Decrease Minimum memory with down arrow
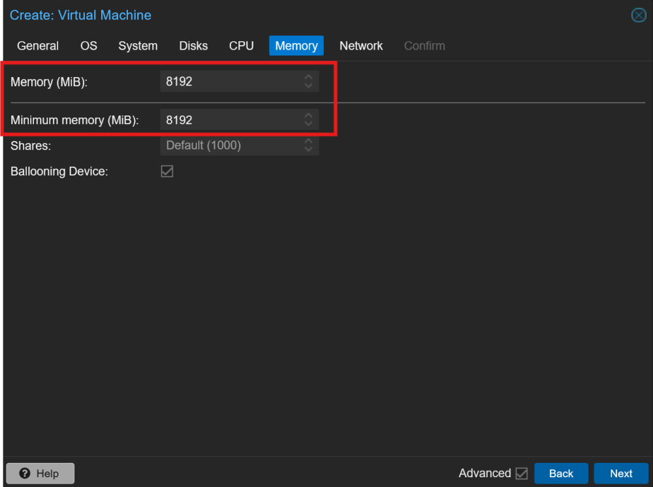The height and width of the screenshot is (487, 653). [x=308, y=124]
